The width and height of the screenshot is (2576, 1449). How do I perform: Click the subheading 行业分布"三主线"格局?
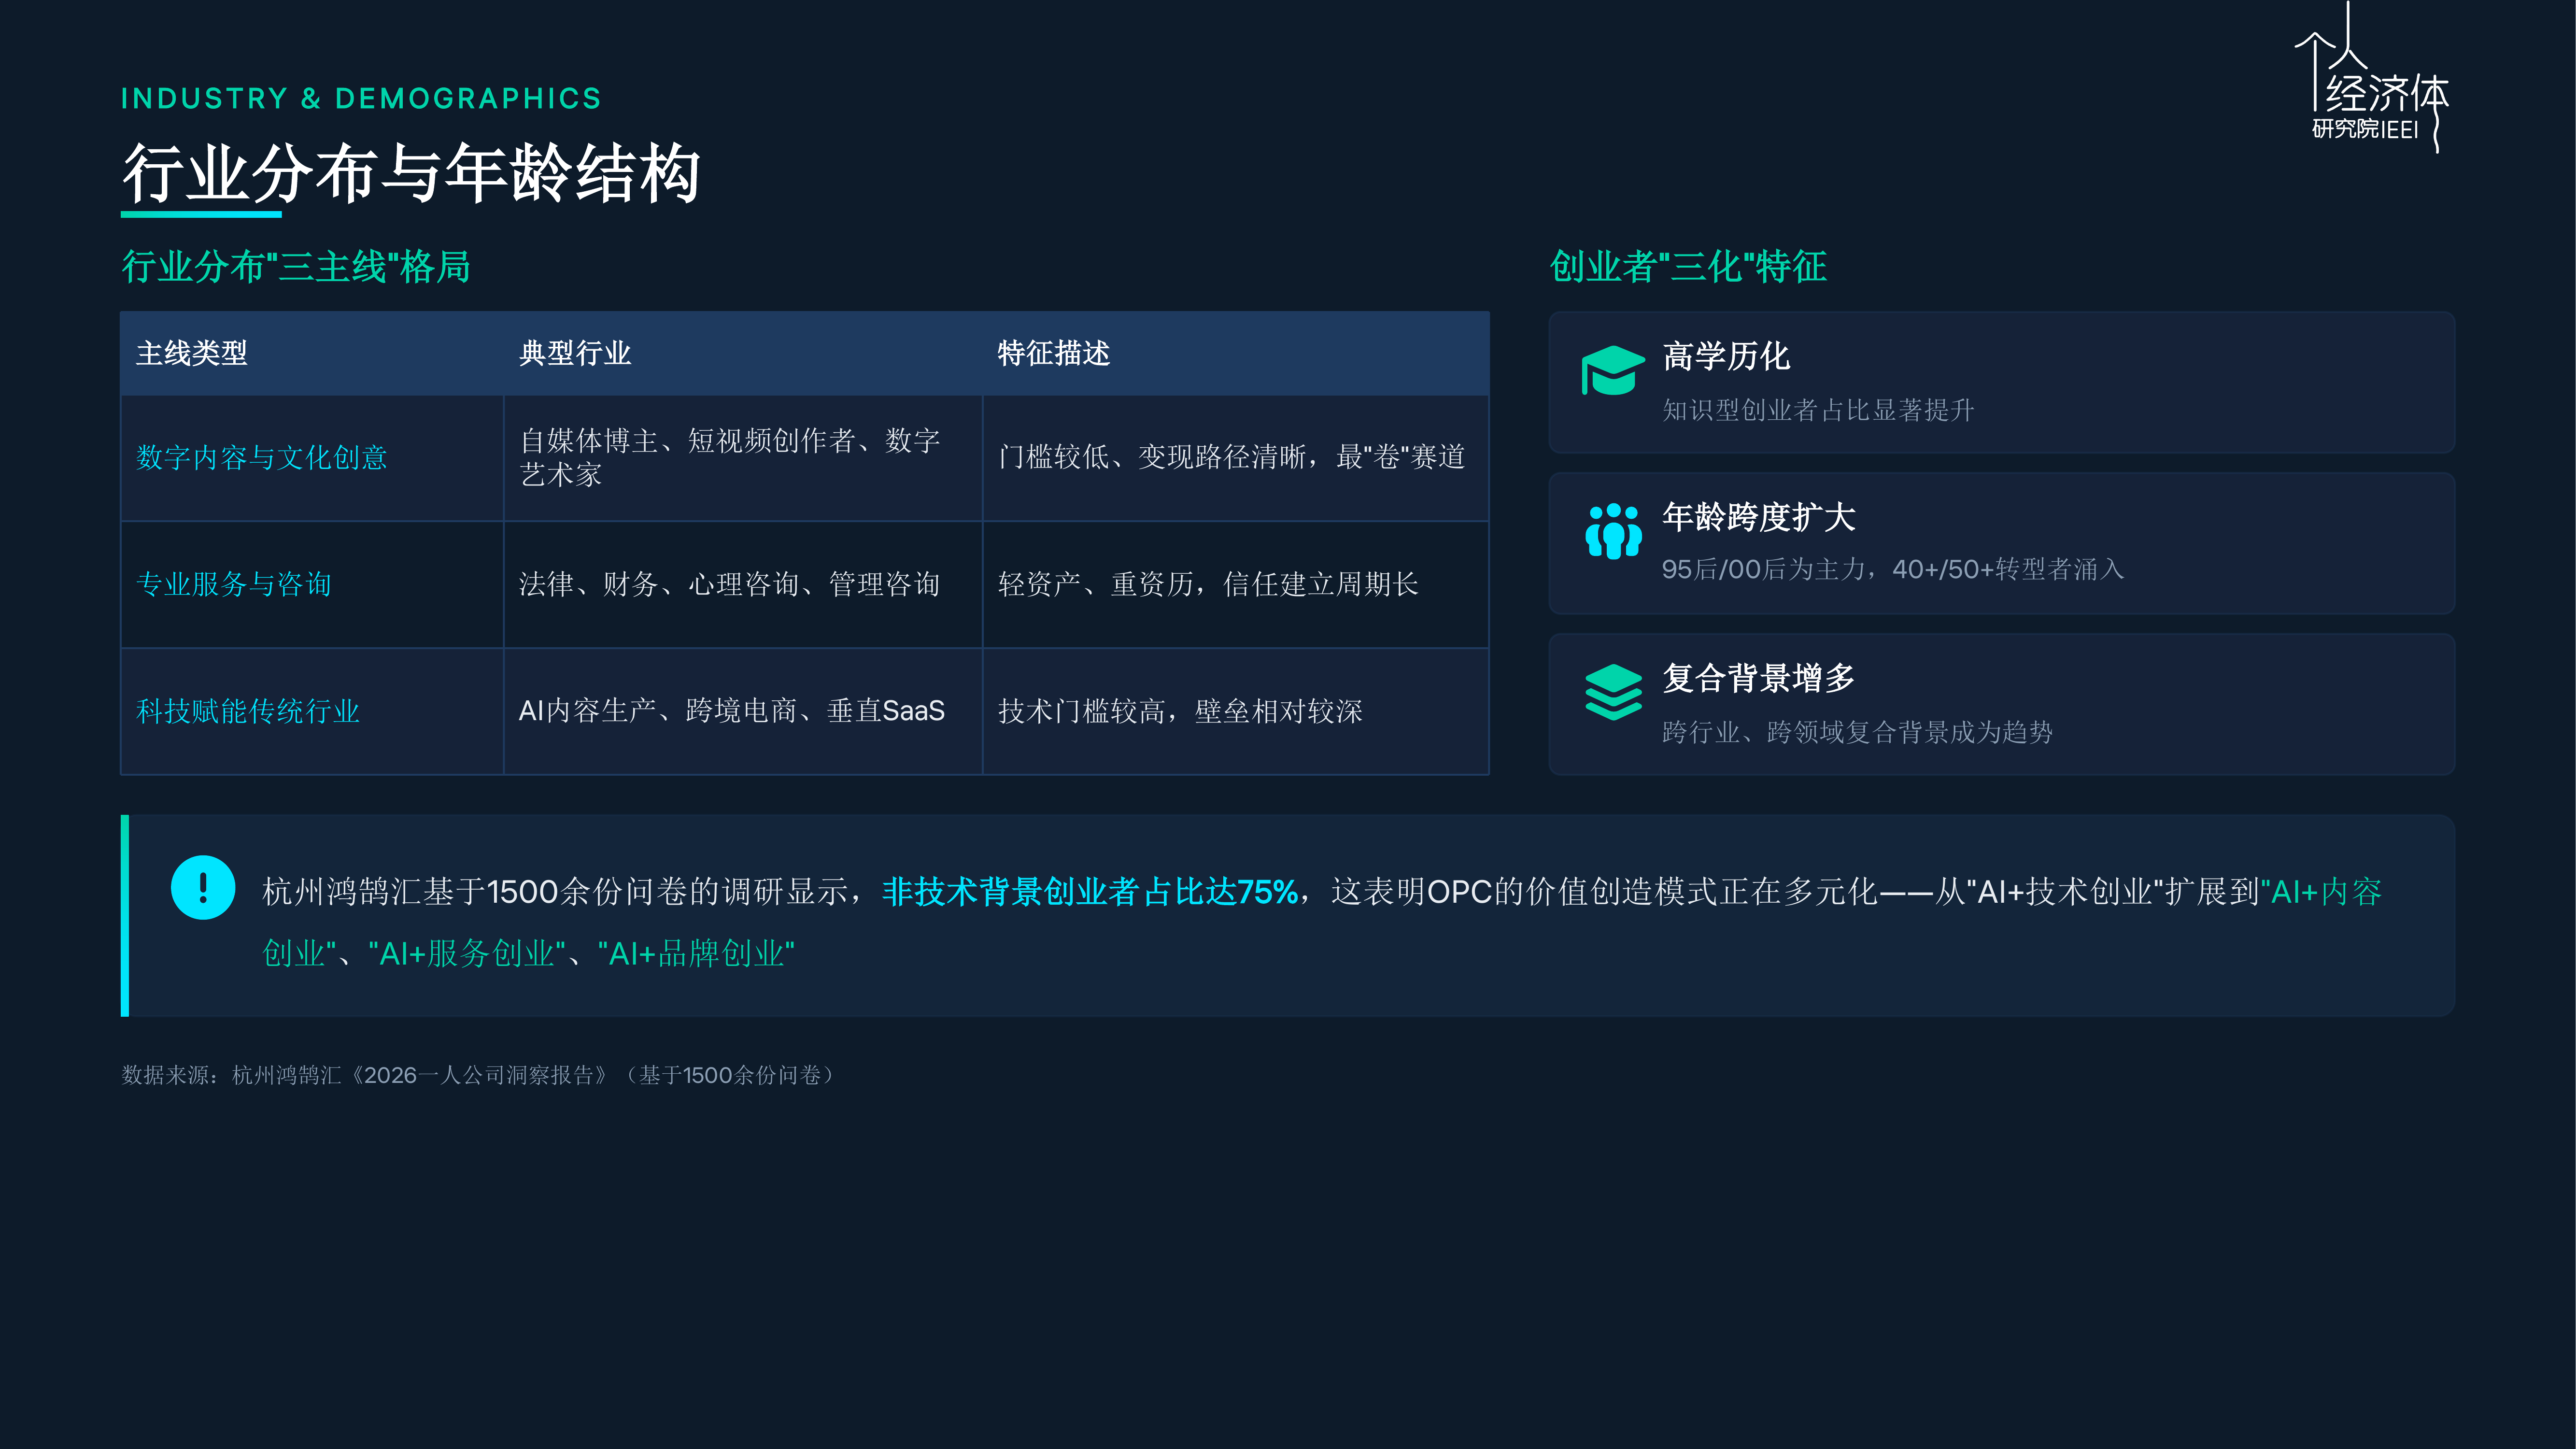(x=296, y=267)
